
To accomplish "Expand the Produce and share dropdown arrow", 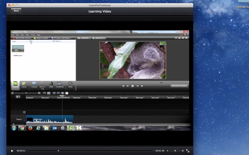I will click(71, 38).
